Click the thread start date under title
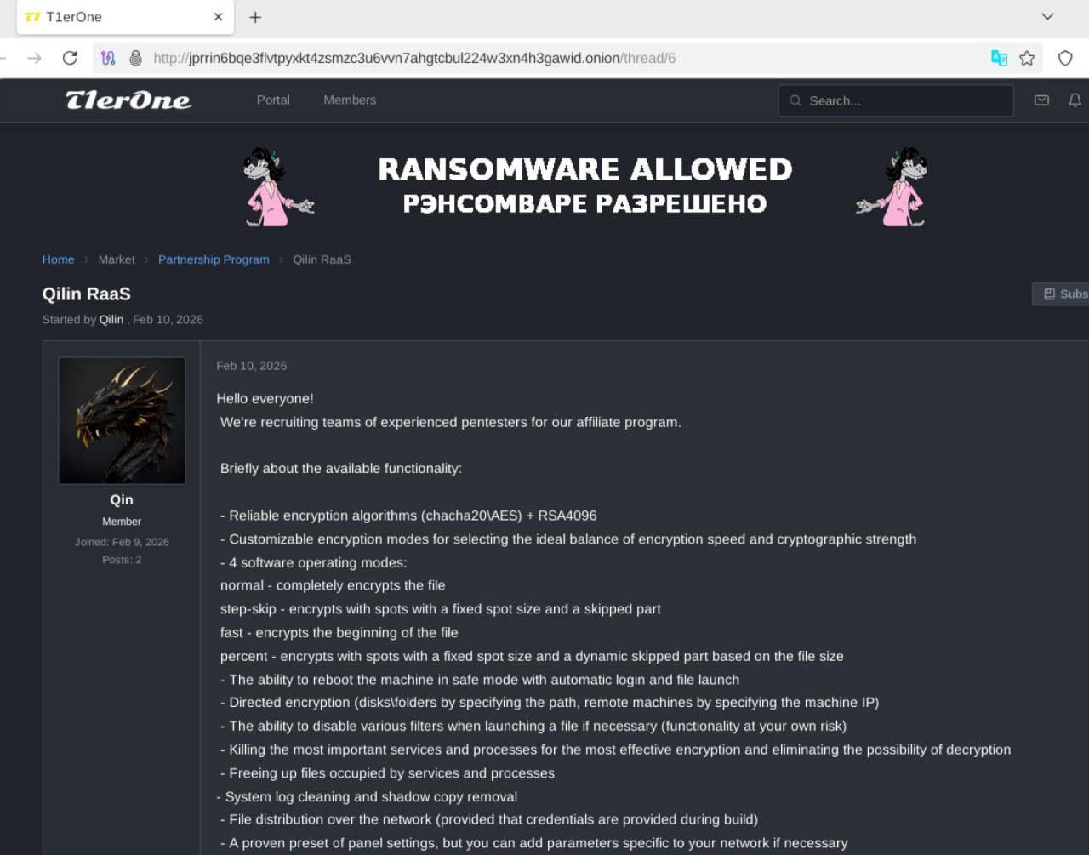Viewport: 1089px width, 855px height. (168, 319)
